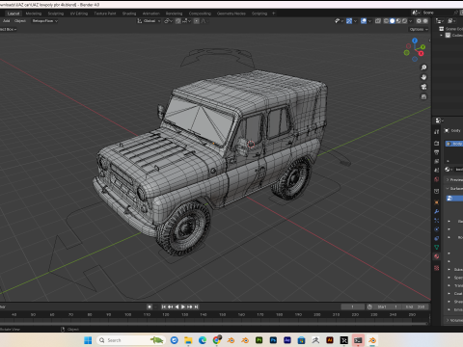Screen dimensions: 463x347
Task: Click the viewport zoom magnifier gizmo
Action: click(x=423, y=67)
